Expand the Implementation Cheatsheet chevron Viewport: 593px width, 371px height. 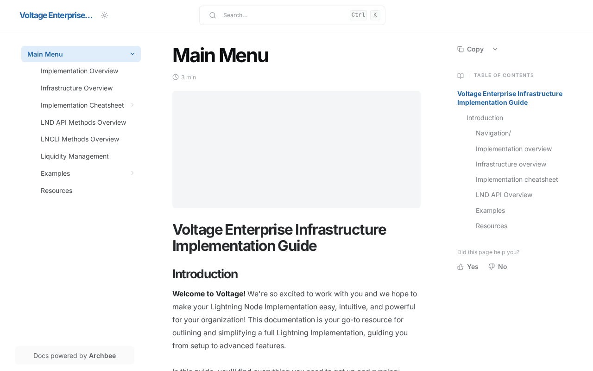(x=132, y=105)
